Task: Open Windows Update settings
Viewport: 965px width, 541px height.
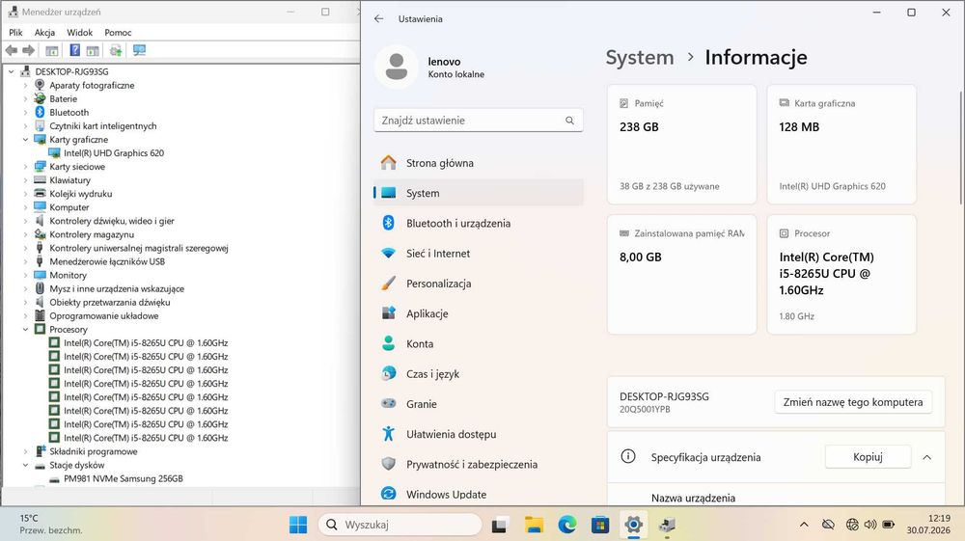Action: 479,495
